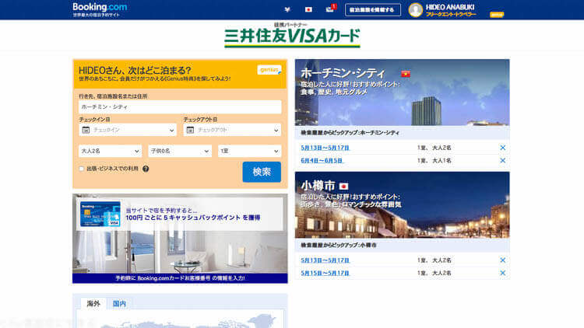This screenshot has height=328, width=584.
Task: Remove the 小樽市 5月13日～5月17日 history entry
Action: point(502,260)
